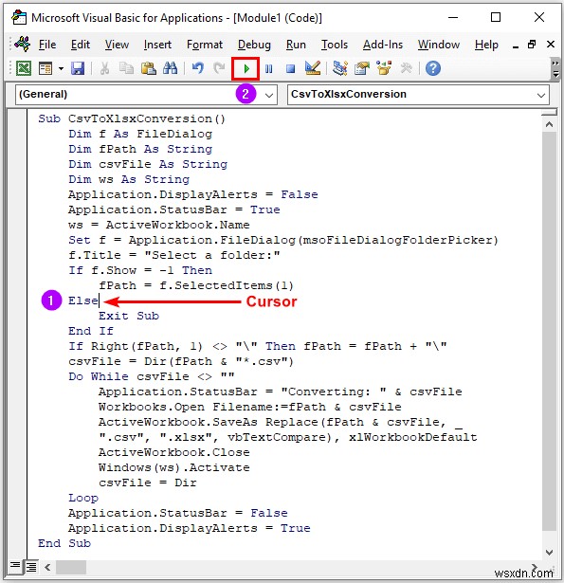Toggle Design Mode icon
564x583 pixels.
pyautogui.click(x=313, y=69)
